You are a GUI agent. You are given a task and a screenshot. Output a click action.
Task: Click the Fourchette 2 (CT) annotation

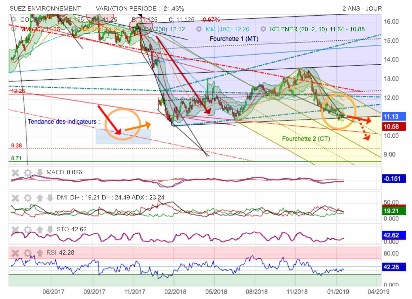click(x=306, y=139)
